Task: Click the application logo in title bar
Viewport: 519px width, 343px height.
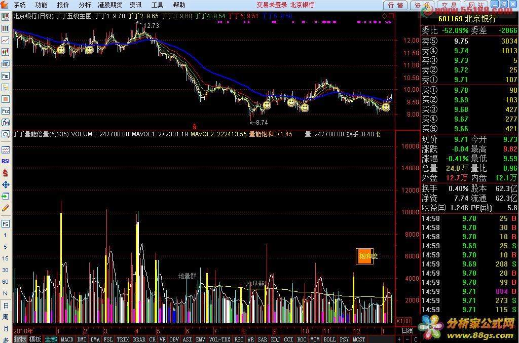Action: click(5, 5)
